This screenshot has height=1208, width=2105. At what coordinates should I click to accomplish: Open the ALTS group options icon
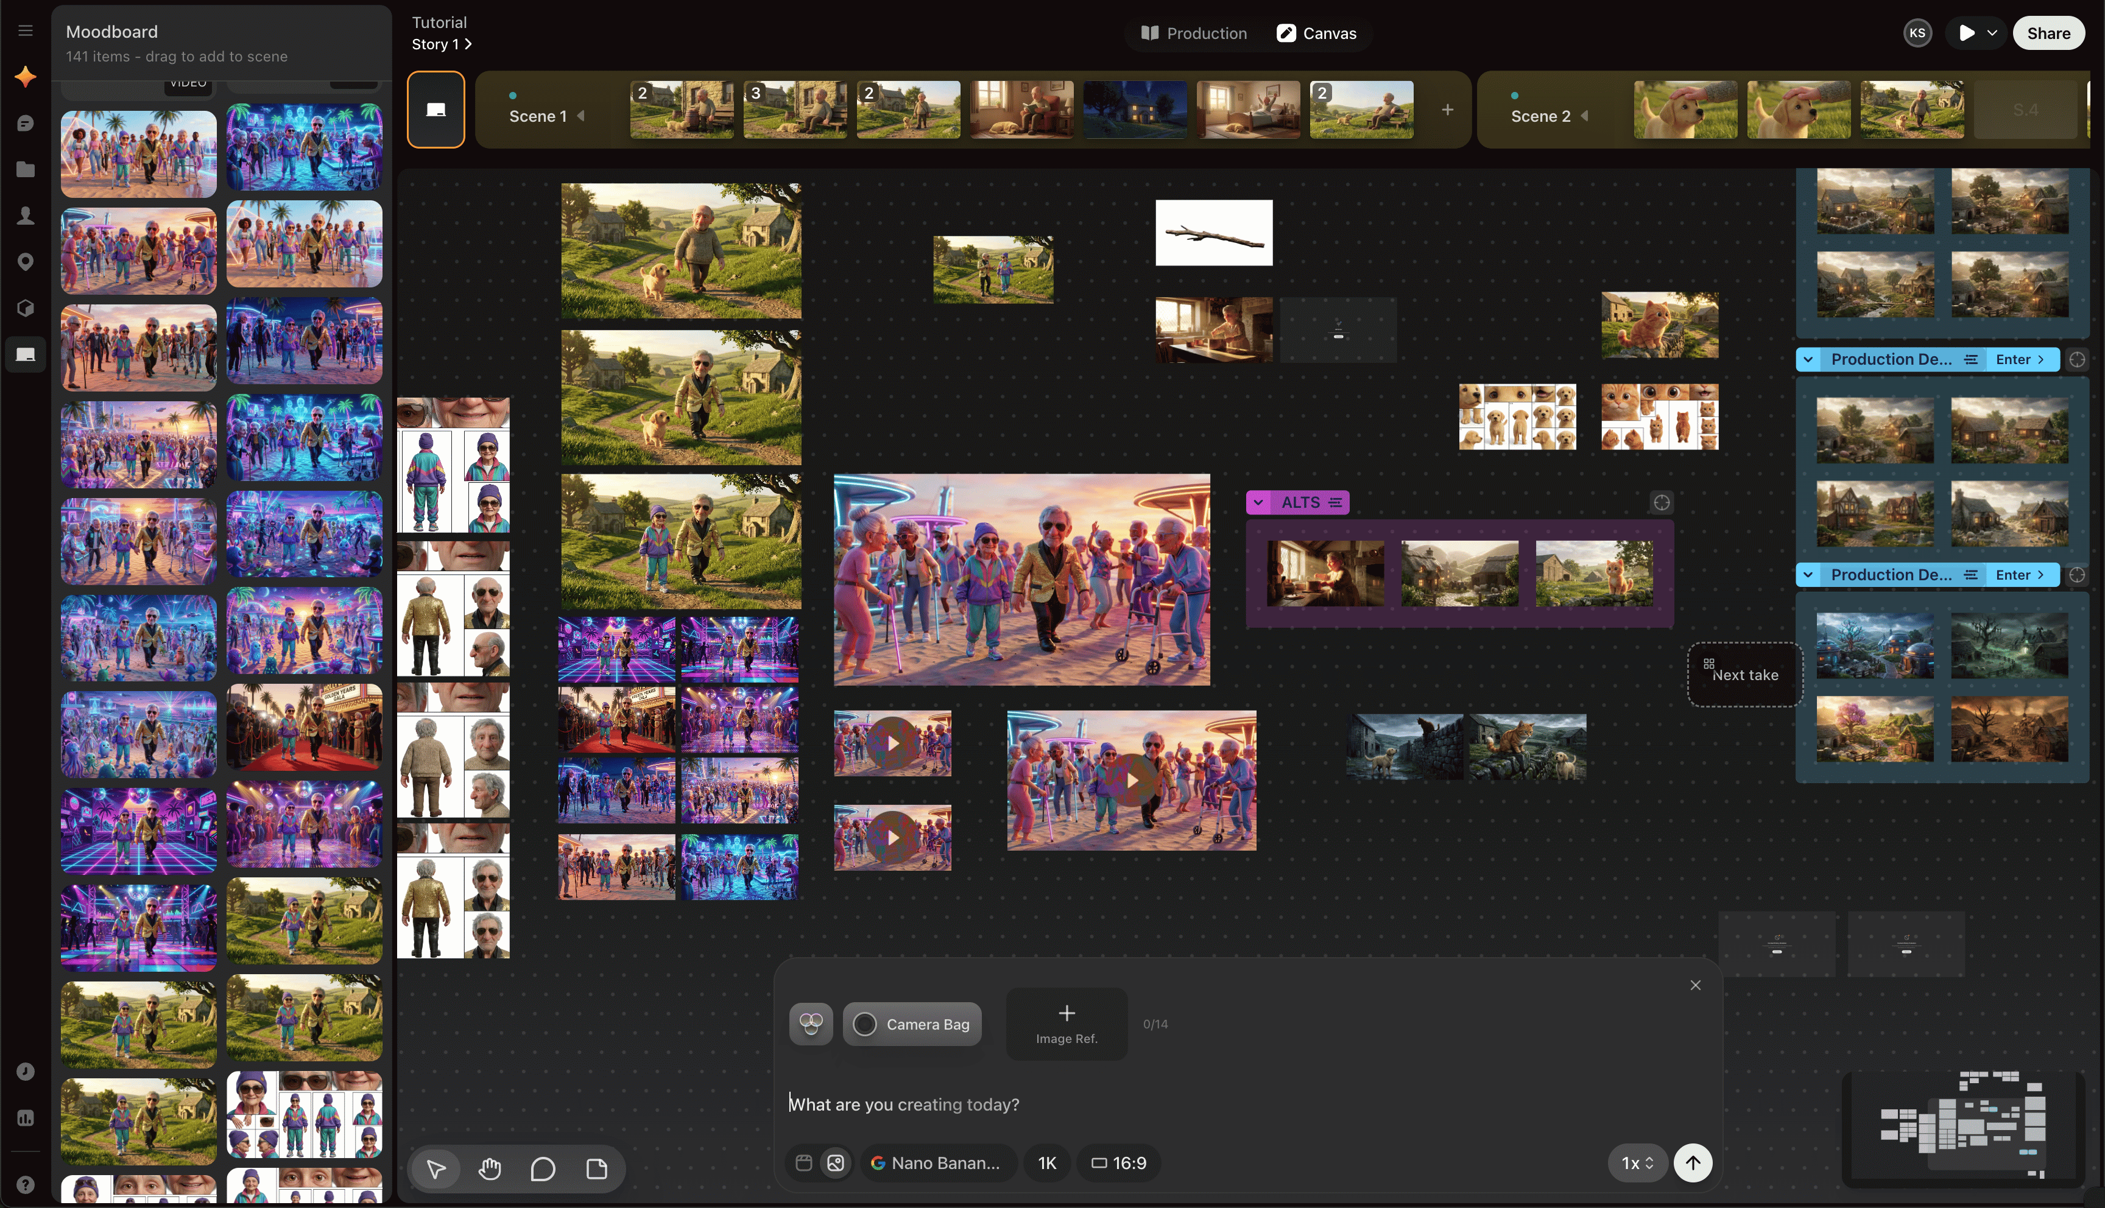[x=1335, y=502]
